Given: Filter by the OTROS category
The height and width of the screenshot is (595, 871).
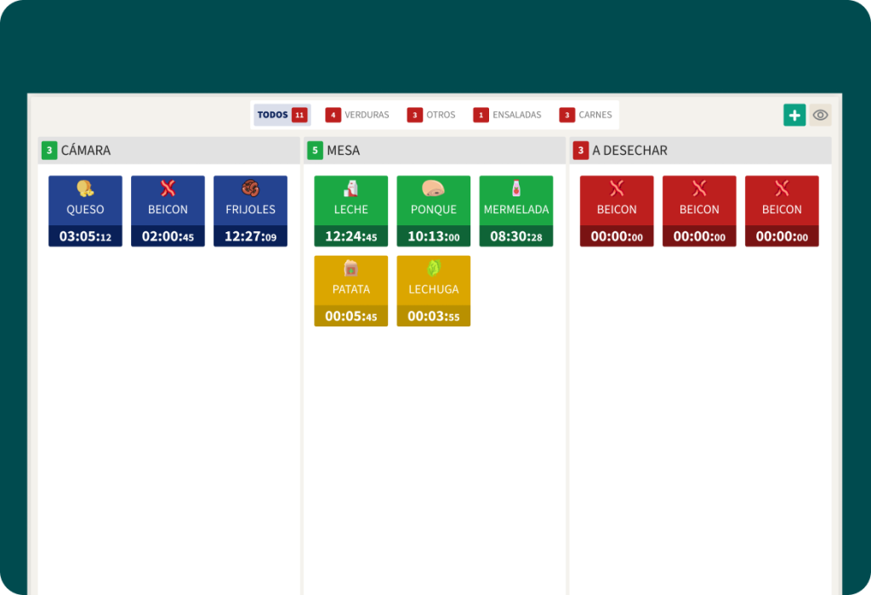Looking at the screenshot, I should tap(432, 115).
